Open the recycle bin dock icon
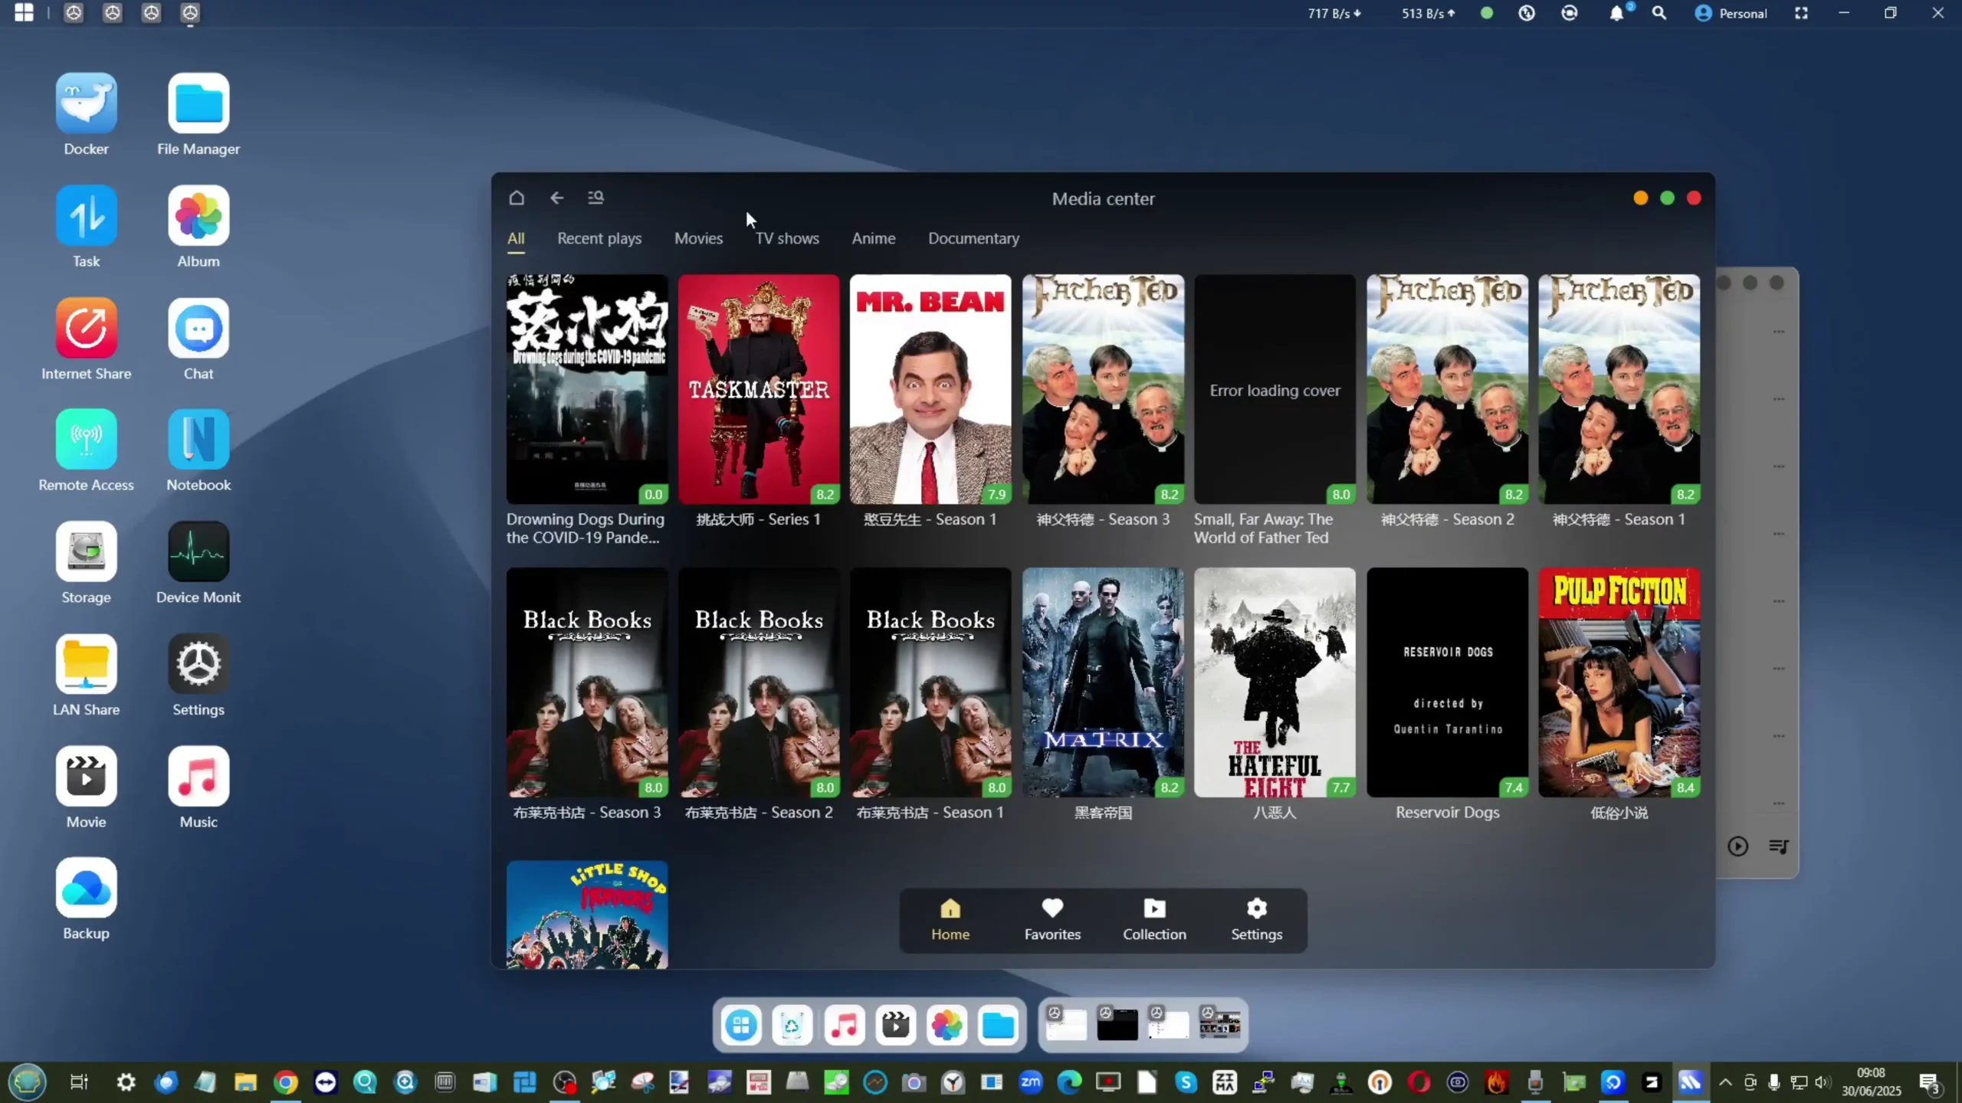 point(792,1025)
